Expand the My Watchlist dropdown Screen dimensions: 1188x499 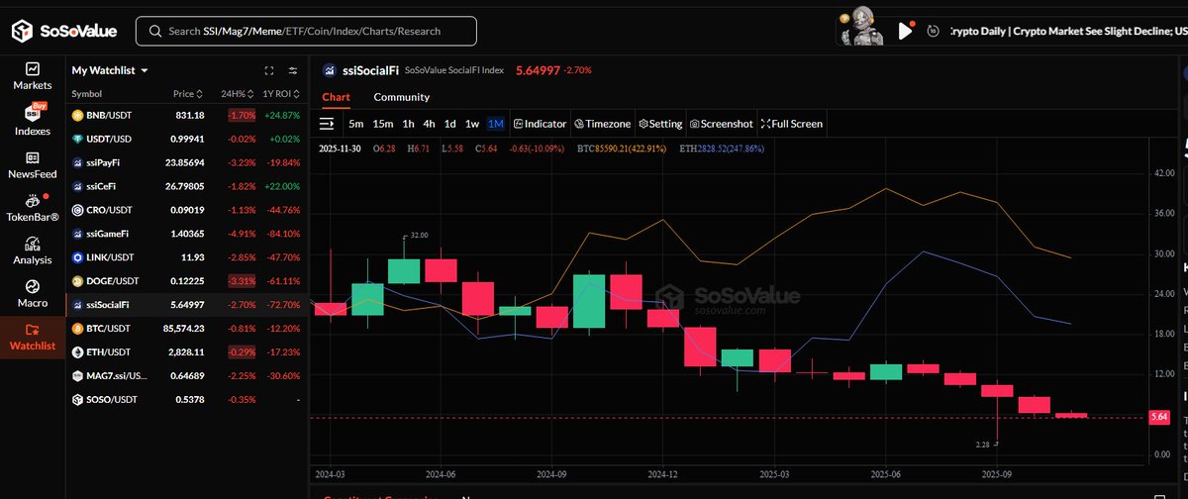[110, 70]
